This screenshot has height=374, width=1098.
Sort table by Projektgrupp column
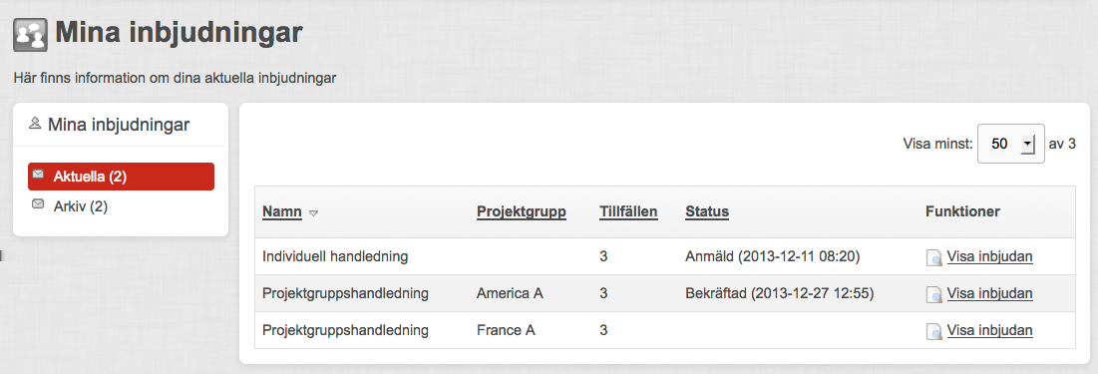click(522, 211)
